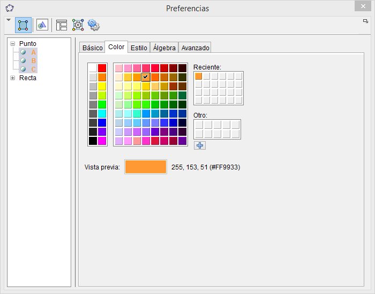The image size is (375, 294).
Task: Select the Objects preferences toolbar icon
Action: 23,25
